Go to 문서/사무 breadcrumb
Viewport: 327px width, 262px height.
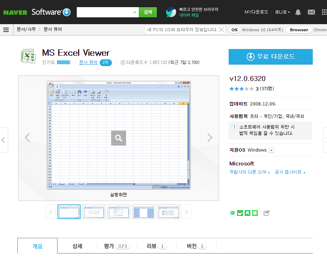(26, 29)
